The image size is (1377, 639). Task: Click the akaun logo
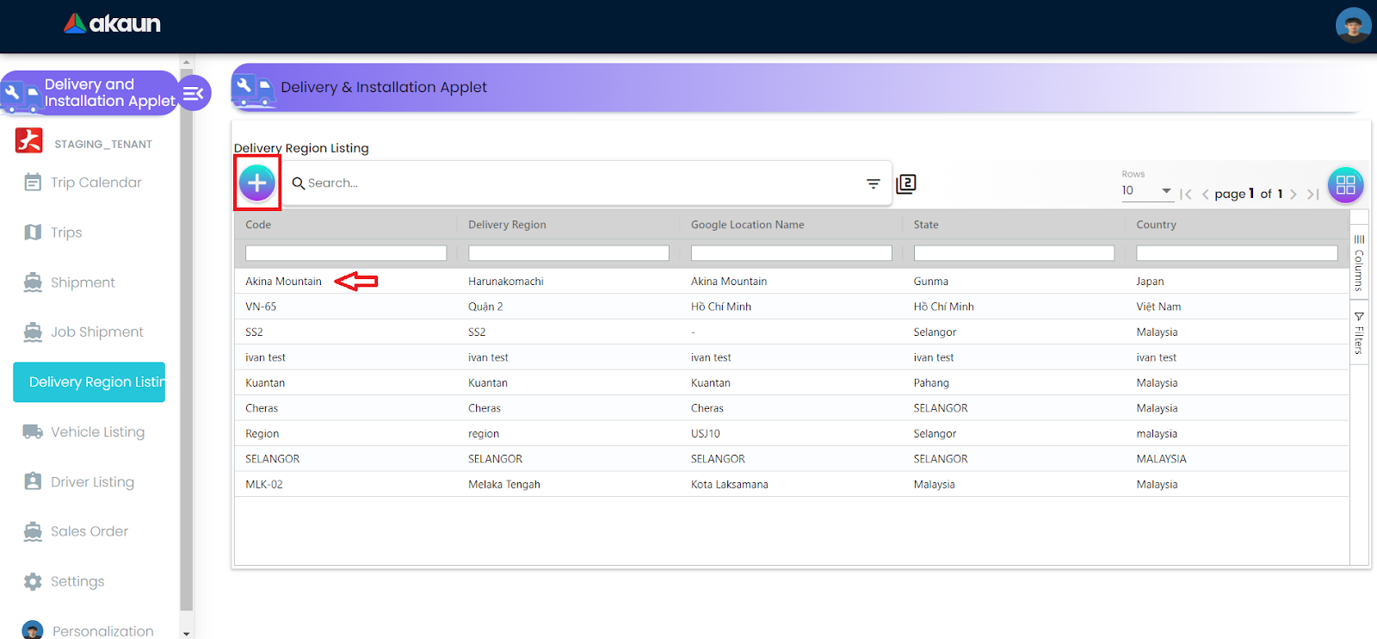click(113, 24)
